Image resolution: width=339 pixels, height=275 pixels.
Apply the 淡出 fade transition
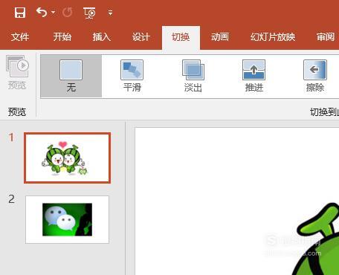pyautogui.click(x=193, y=76)
